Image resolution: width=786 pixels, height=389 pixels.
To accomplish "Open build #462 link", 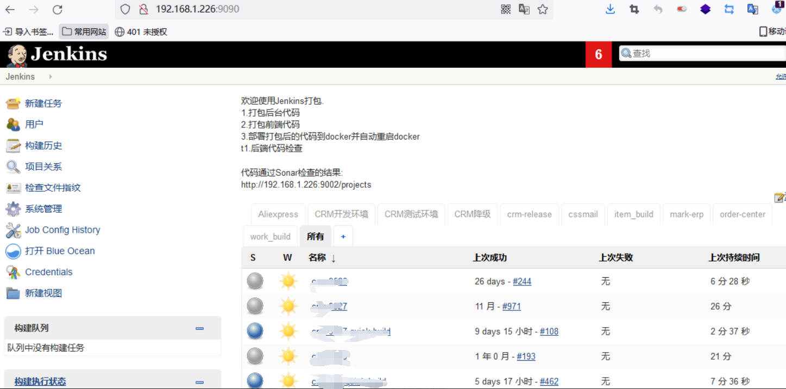I will (x=549, y=381).
